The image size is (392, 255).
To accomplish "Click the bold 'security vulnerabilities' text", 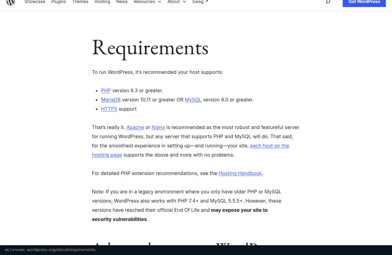I will click(119, 219).
